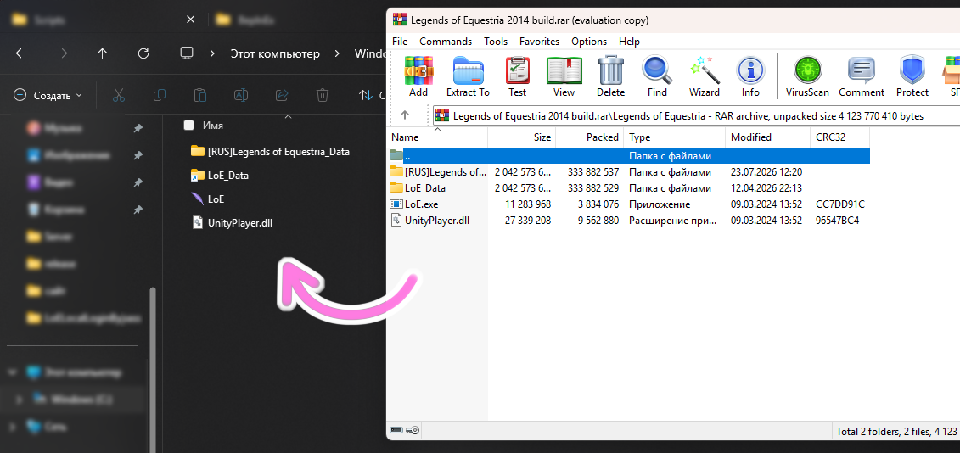Expand the Сеть tree node

[13, 427]
